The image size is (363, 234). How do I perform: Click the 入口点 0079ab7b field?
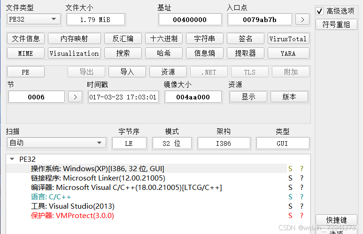(260, 19)
